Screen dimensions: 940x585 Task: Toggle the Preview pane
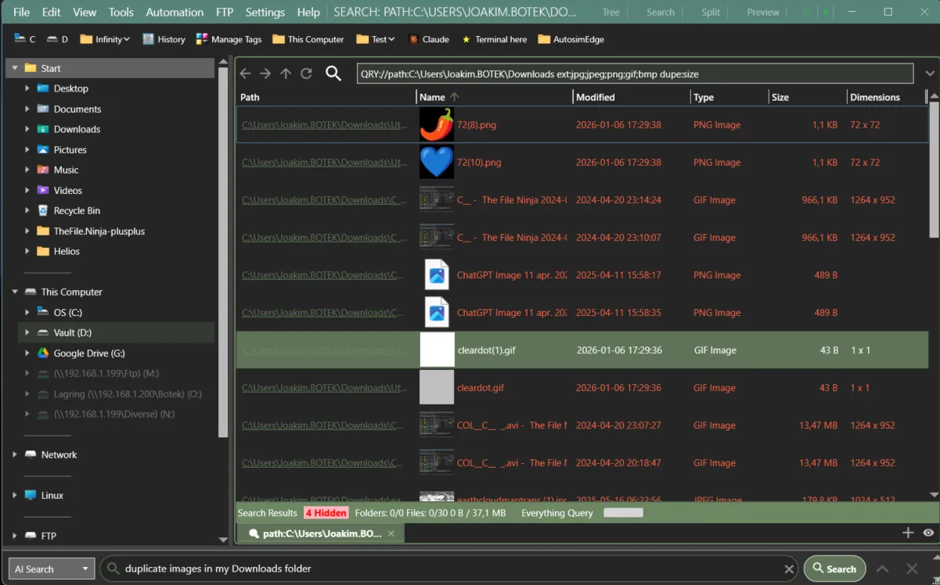tap(763, 12)
